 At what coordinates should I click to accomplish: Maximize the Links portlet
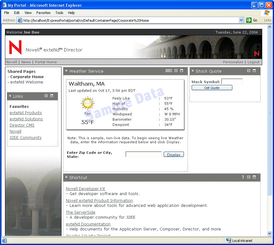tap(52, 96)
